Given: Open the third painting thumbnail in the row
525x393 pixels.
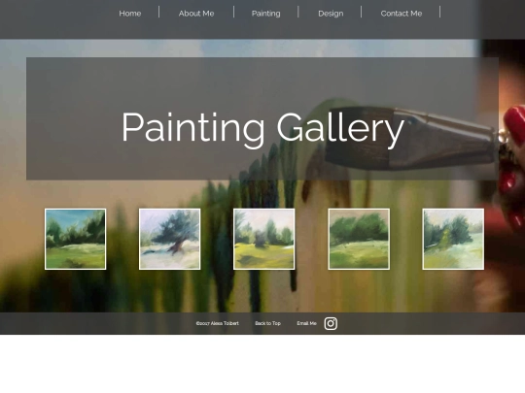Looking at the screenshot, I should pos(264,239).
